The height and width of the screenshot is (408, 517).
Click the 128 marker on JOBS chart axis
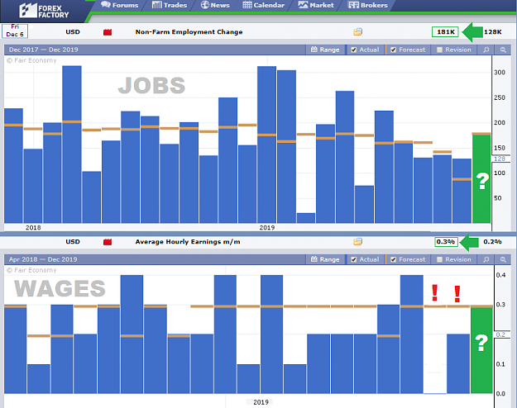click(x=500, y=159)
